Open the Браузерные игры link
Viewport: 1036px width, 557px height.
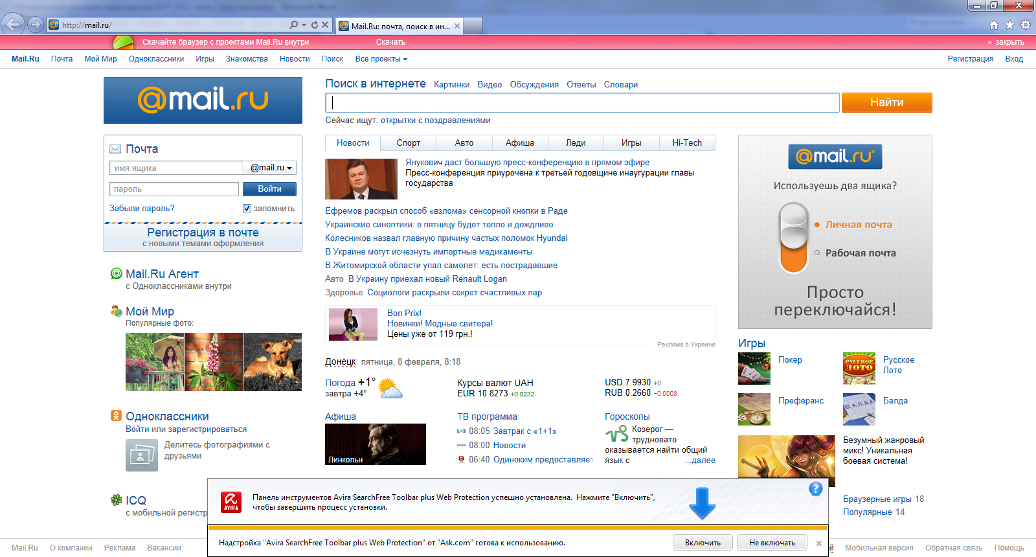(x=877, y=499)
